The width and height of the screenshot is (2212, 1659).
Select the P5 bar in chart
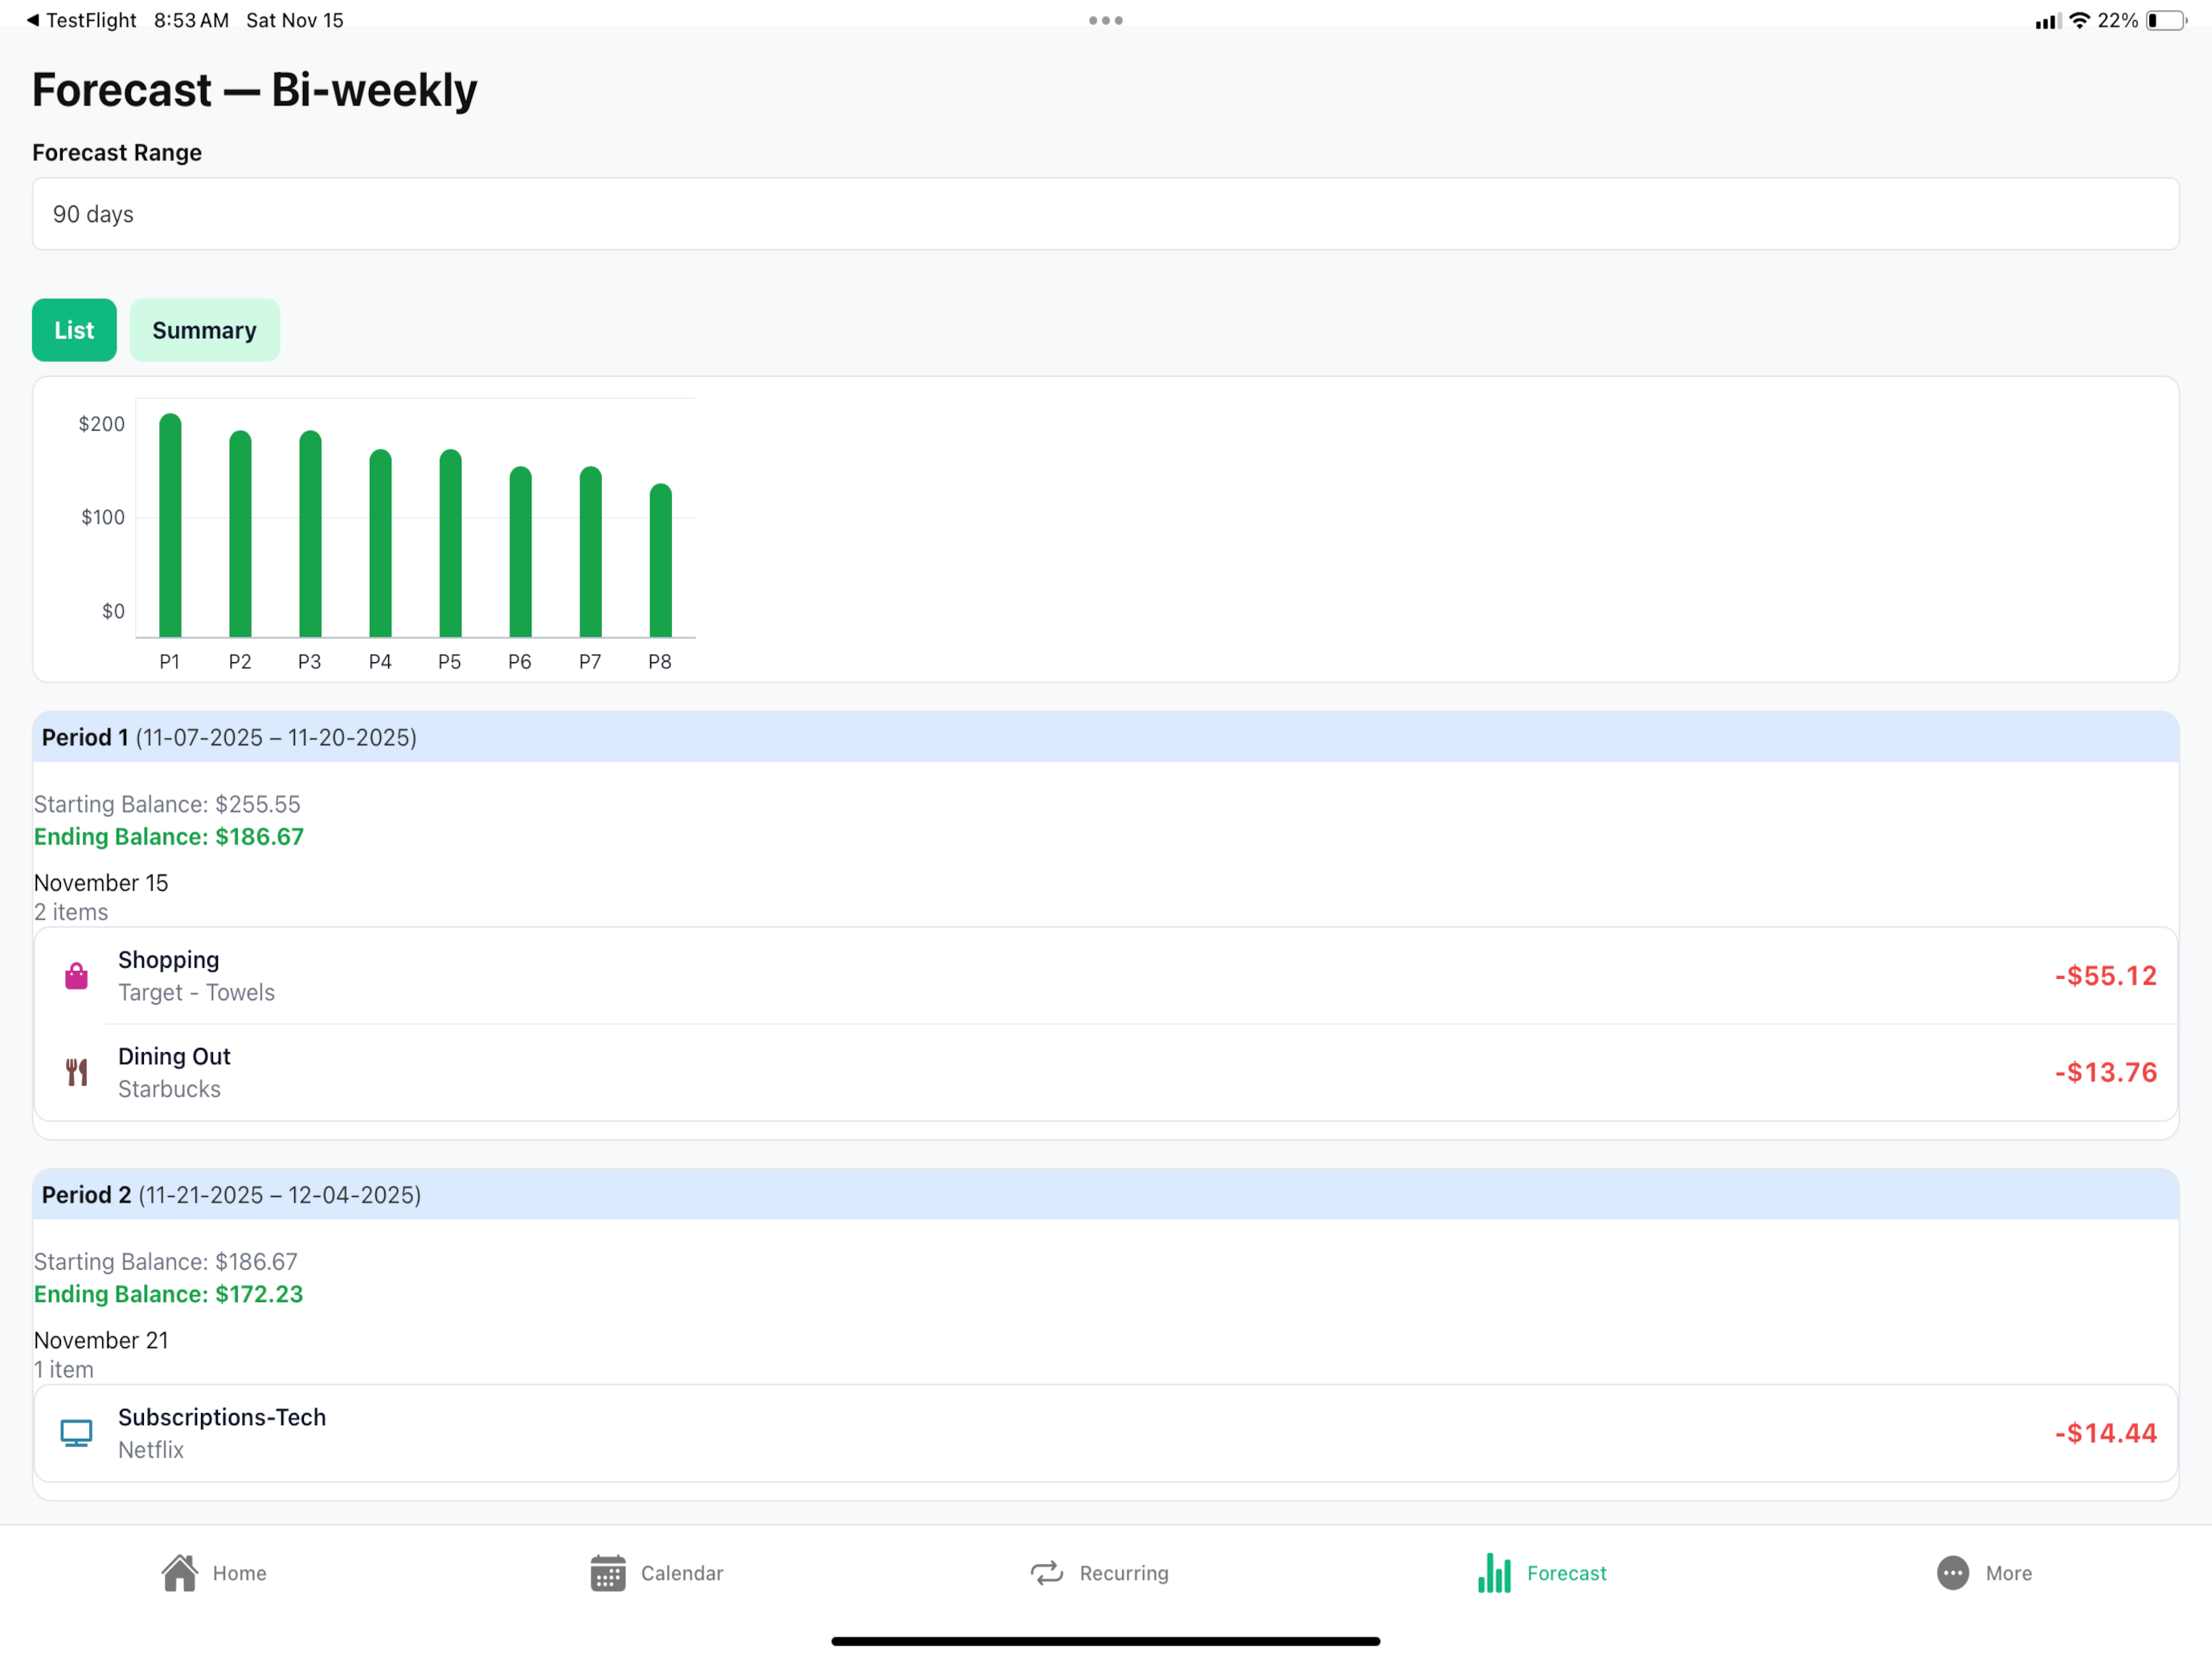point(450,543)
